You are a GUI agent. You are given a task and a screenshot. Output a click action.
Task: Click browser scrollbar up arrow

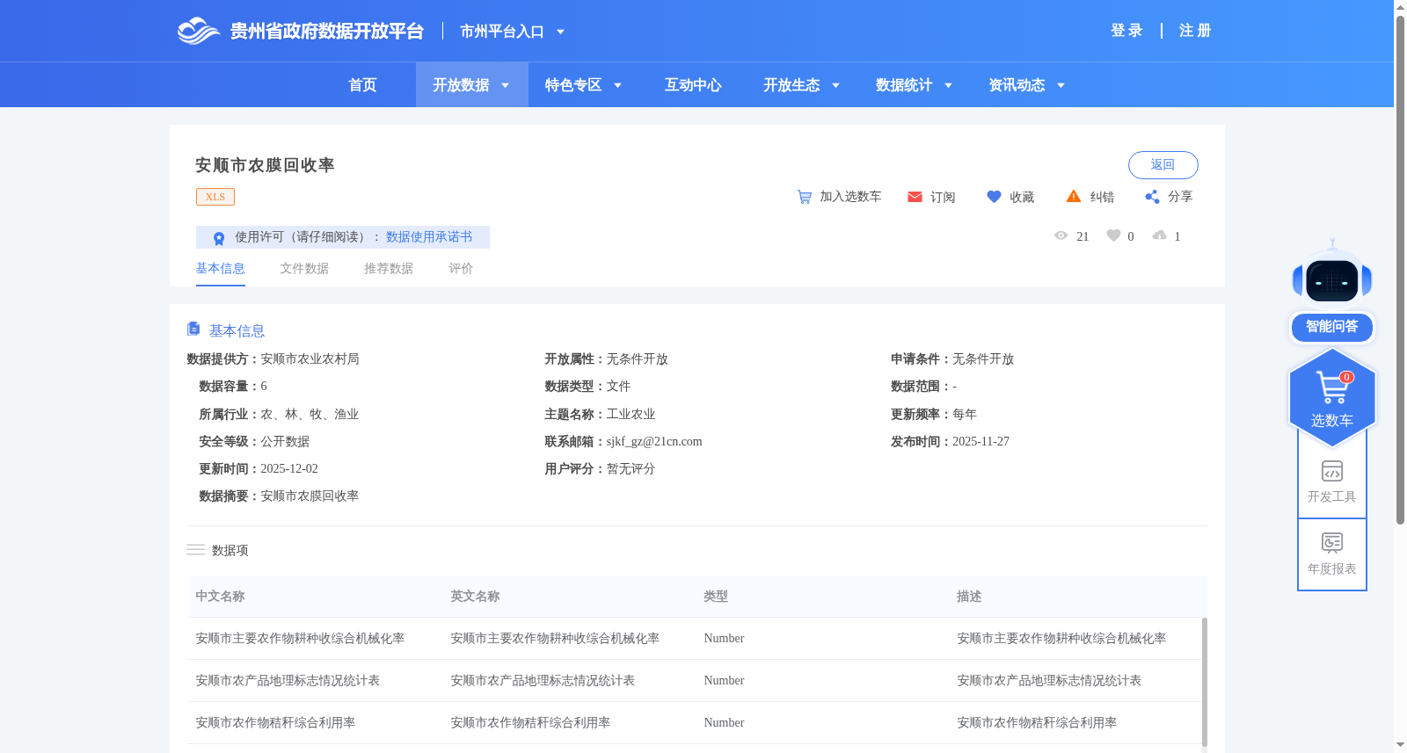tap(1400, 6)
